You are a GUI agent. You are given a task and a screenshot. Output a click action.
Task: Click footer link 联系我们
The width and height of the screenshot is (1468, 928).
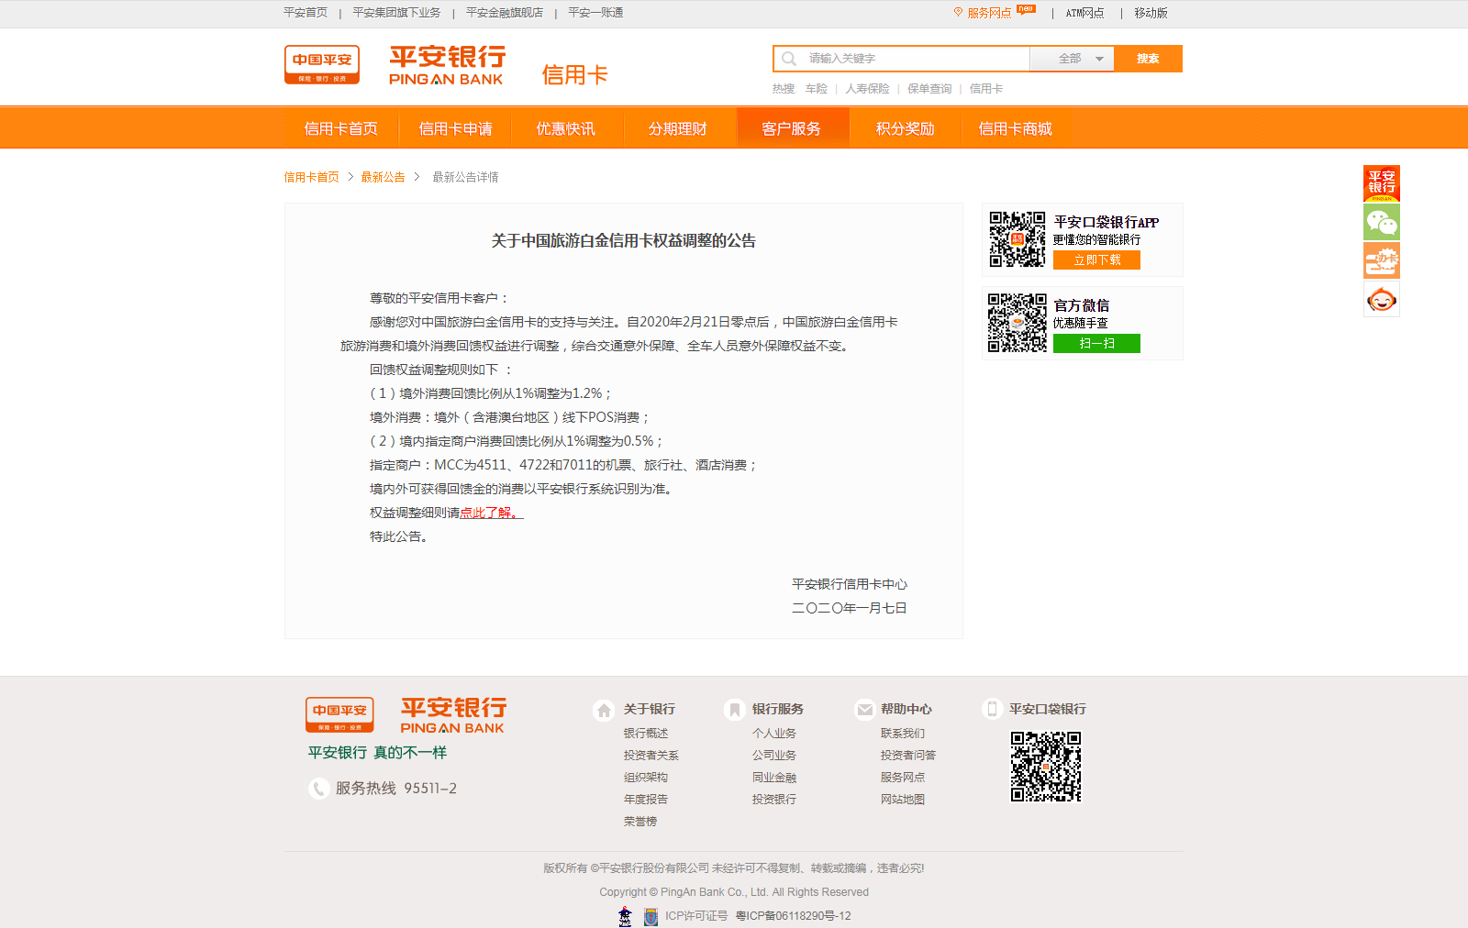[x=903, y=734]
